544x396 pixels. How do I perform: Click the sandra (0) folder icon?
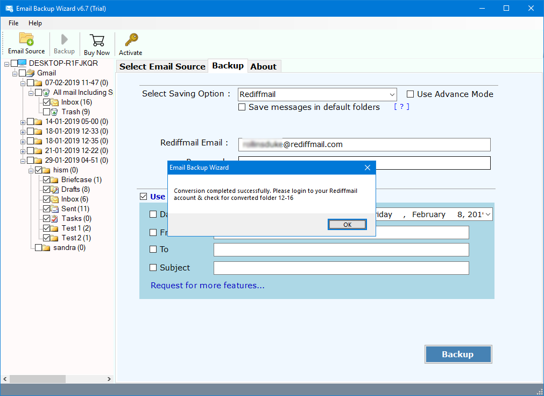click(46, 248)
